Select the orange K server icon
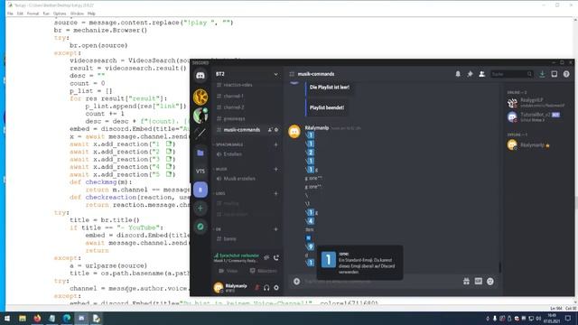This screenshot has height=325, width=578. 200,97
